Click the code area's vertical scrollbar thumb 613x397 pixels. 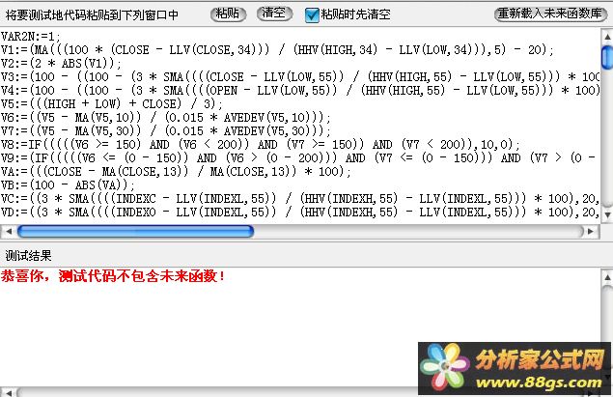click(x=607, y=57)
